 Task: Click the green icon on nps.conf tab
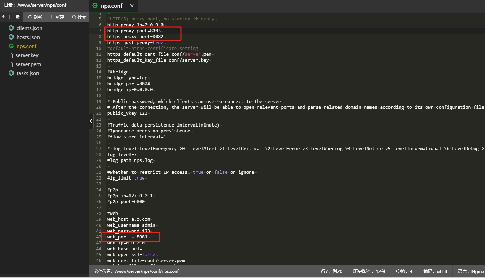[95, 6]
